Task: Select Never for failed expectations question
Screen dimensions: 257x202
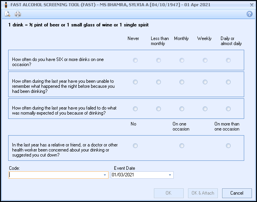Action: click(x=135, y=109)
